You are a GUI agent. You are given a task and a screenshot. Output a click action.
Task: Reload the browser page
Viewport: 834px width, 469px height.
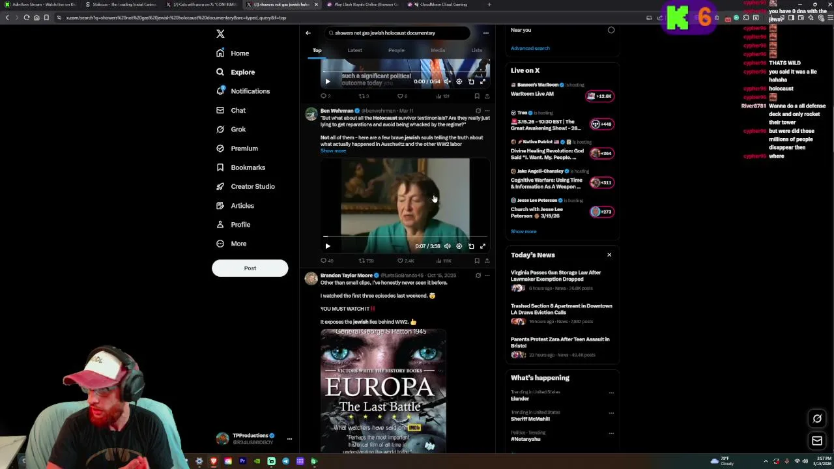pyautogui.click(x=27, y=18)
